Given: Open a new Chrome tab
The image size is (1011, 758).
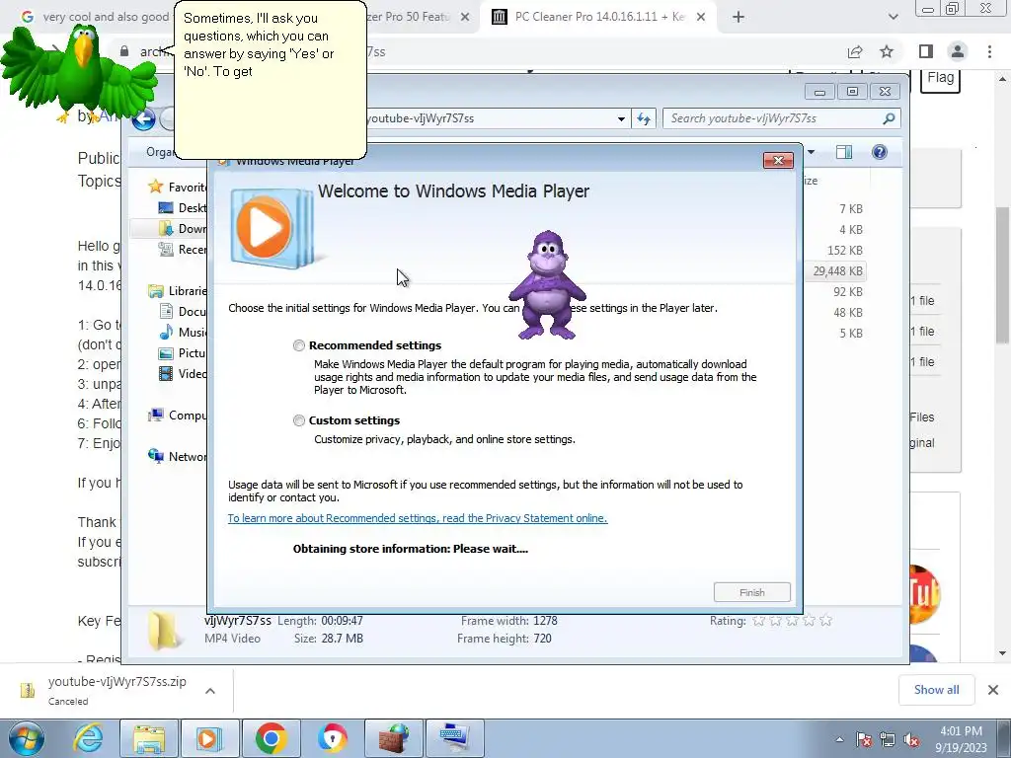Looking at the screenshot, I should click(x=739, y=18).
